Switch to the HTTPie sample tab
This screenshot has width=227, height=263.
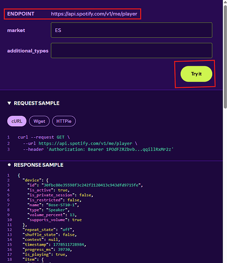tap(64, 121)
